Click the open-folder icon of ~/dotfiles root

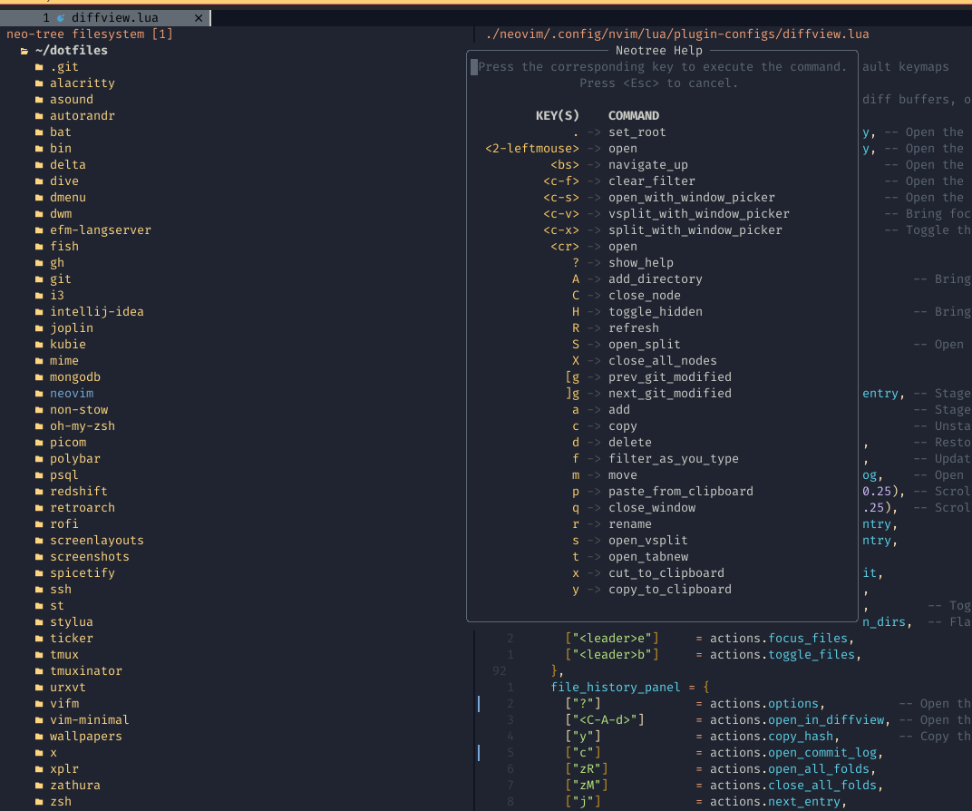pyautogui.click(x=24, y=51)
